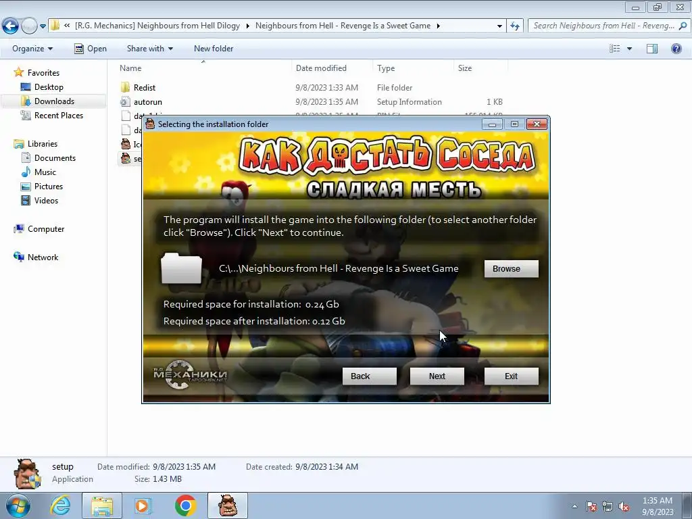Open the Documents library

point(55,158)
